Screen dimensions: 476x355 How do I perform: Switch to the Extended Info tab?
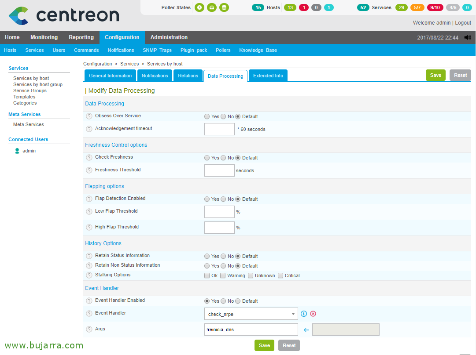pos(268,76)
